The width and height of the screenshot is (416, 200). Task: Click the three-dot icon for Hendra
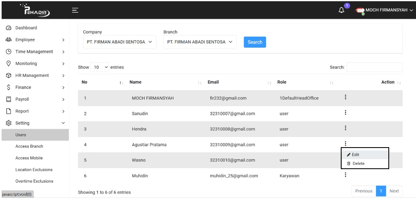pyautogui.click(x=345, y=128)
